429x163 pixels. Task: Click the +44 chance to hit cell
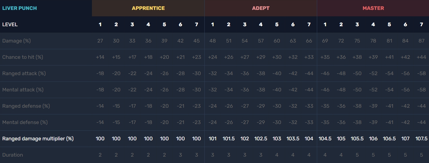pyautogui.click(x=421, y=57)
